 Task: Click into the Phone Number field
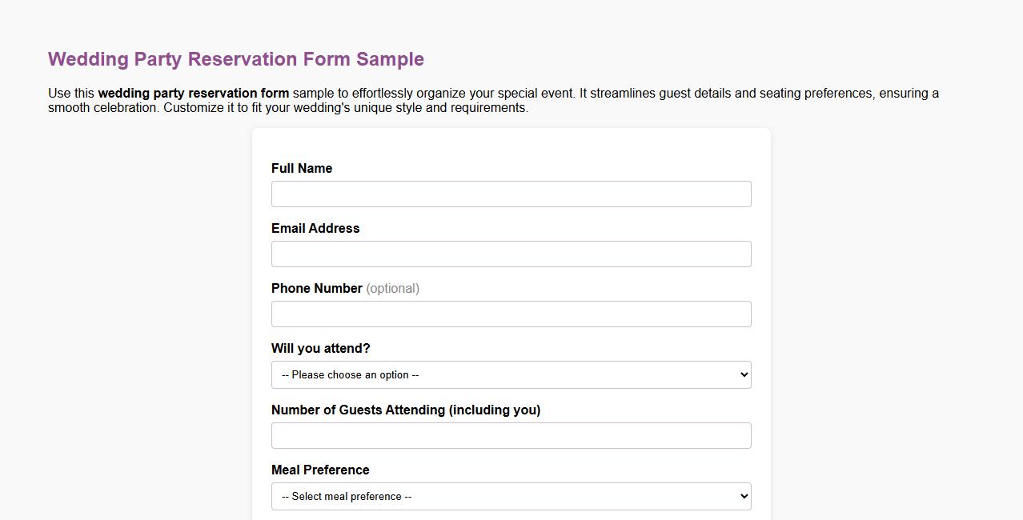tap(511, 314)
